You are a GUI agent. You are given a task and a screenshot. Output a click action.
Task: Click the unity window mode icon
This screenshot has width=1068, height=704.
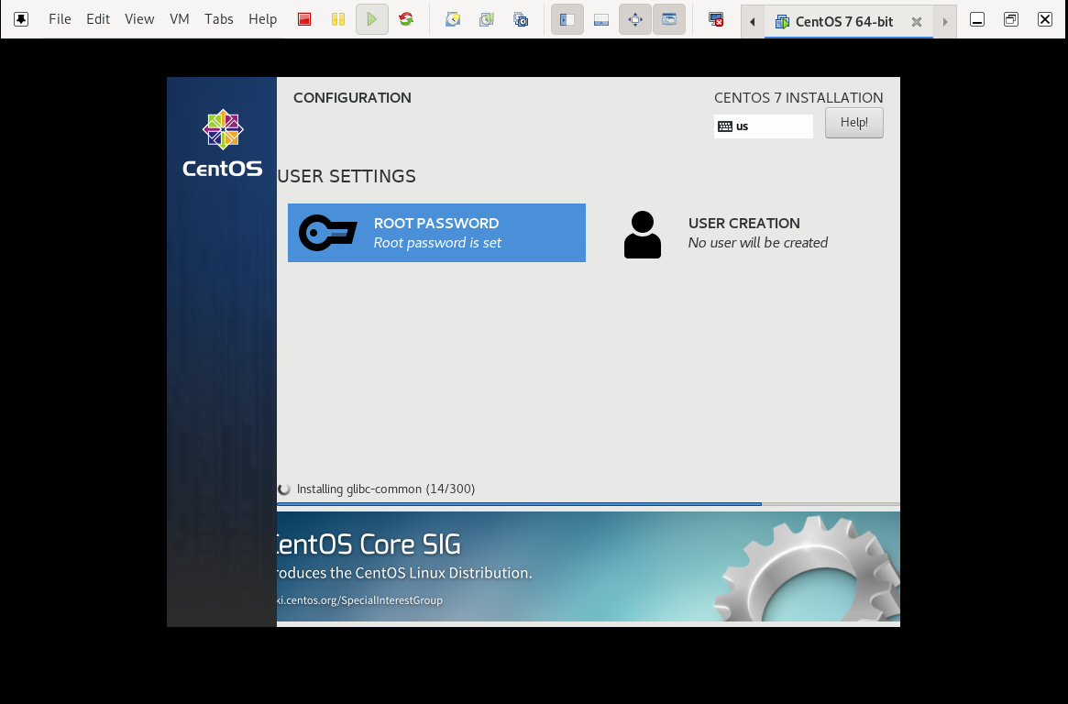click(x=669, y=20)
